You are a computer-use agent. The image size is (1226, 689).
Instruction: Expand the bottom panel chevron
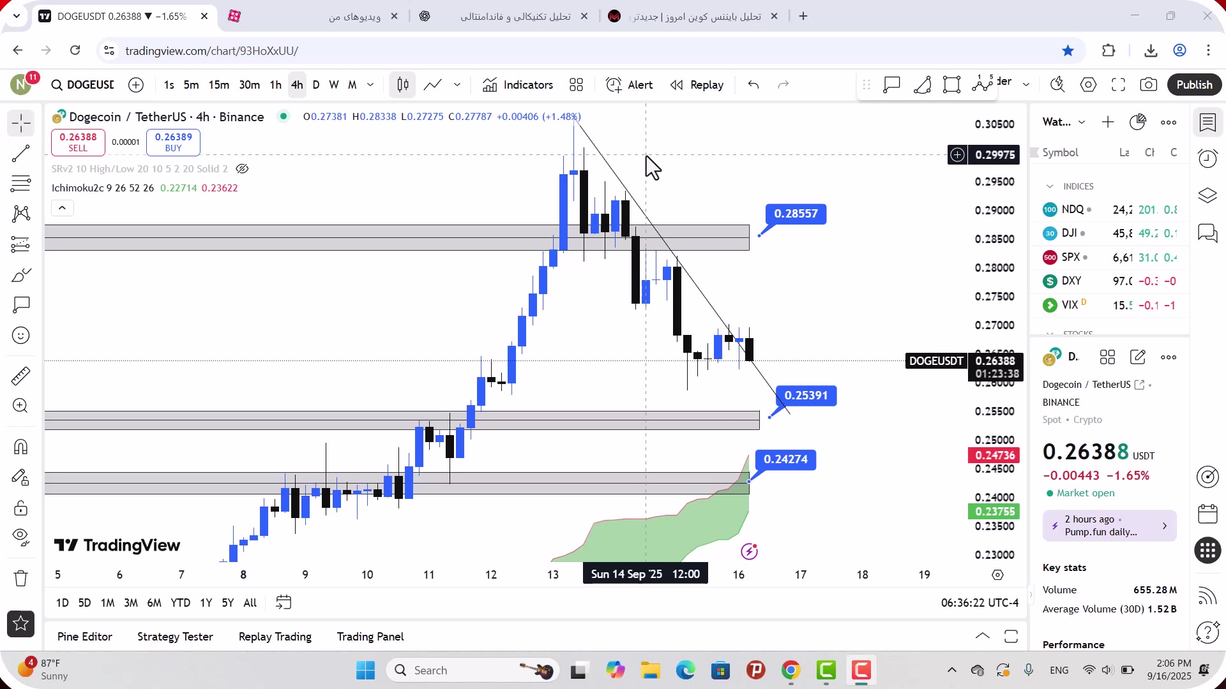point(983,636)
